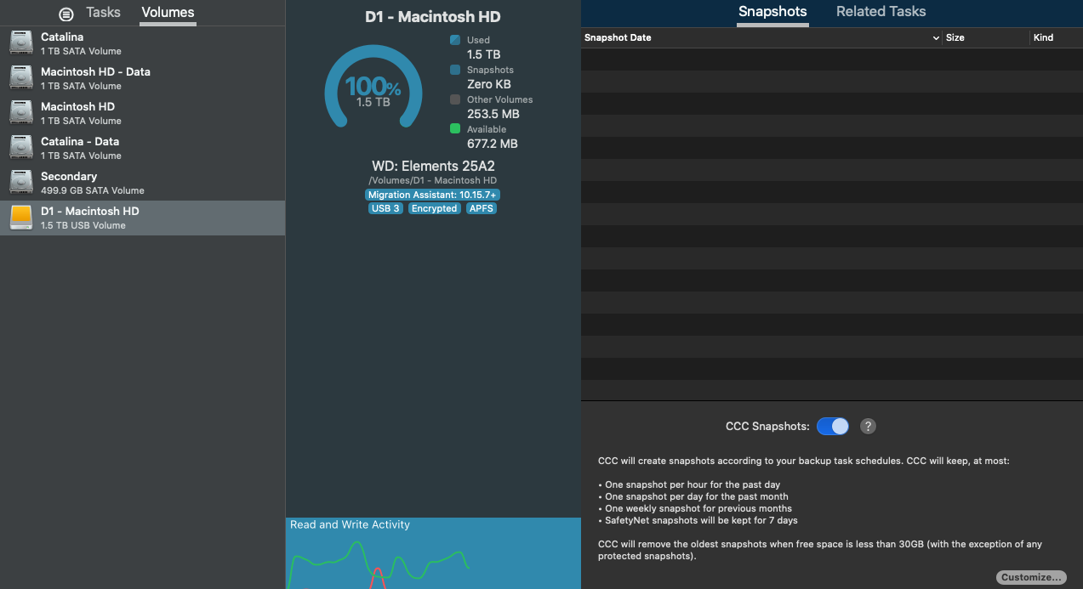Viewport: 1083px width, 589px height.
Task: Open the Snapshots tab
Action: point(772,12)
